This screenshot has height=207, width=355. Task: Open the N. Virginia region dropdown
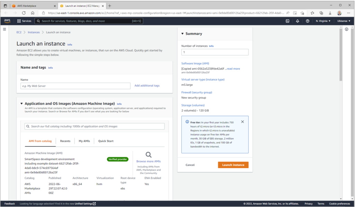tap(323, 21)
